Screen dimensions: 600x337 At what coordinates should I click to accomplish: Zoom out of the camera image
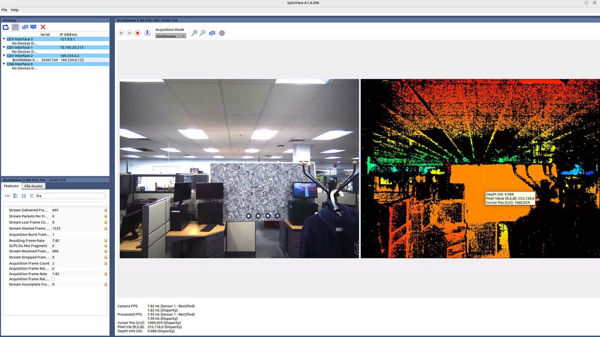point(202,33)
